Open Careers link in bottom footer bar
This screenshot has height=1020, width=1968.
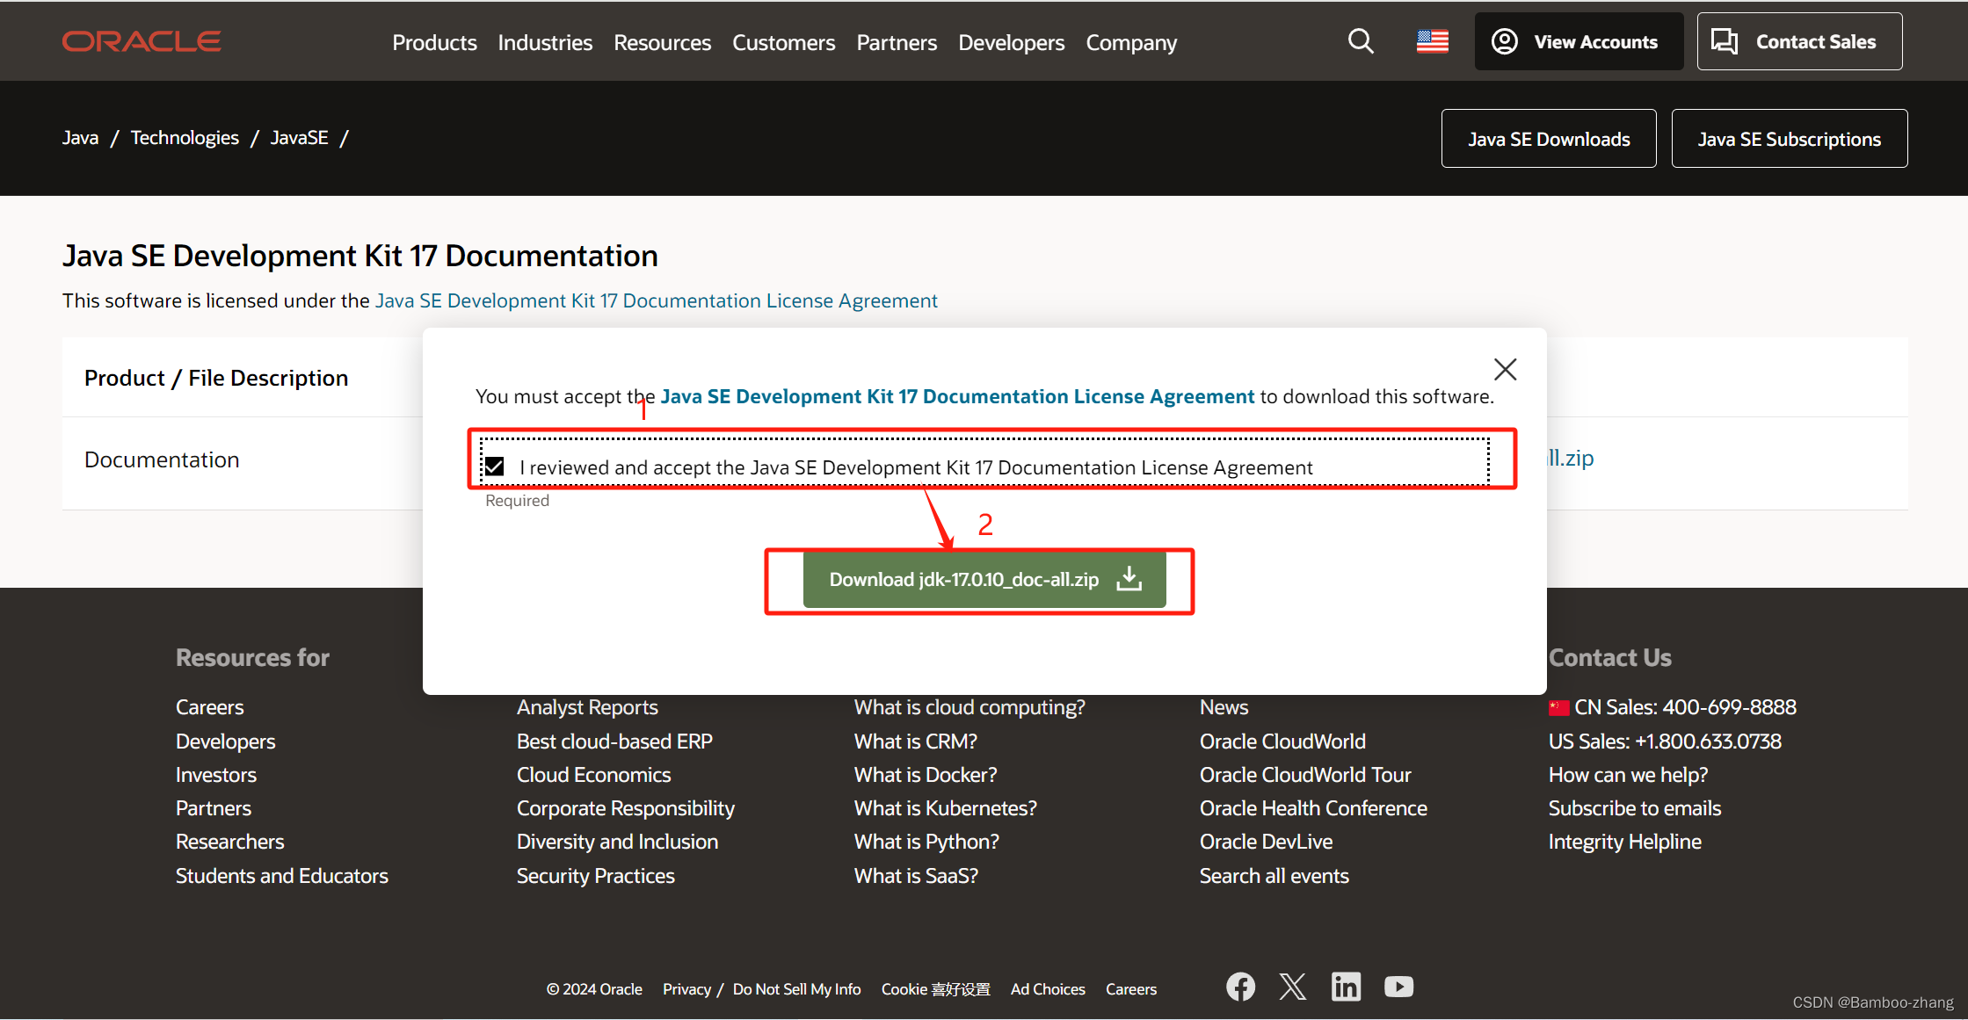(x=1131, y=989)
